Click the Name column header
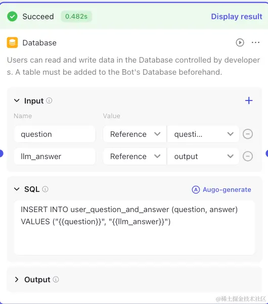The image size is (268, 304). pos(23,116)
